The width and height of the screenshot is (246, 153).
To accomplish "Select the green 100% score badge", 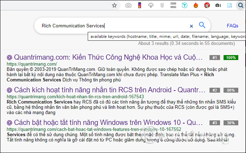I will (x=231, y=58).
